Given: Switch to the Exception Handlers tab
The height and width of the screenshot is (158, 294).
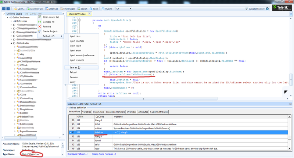Looking at the screenshot, I should (x=115, y=111).
